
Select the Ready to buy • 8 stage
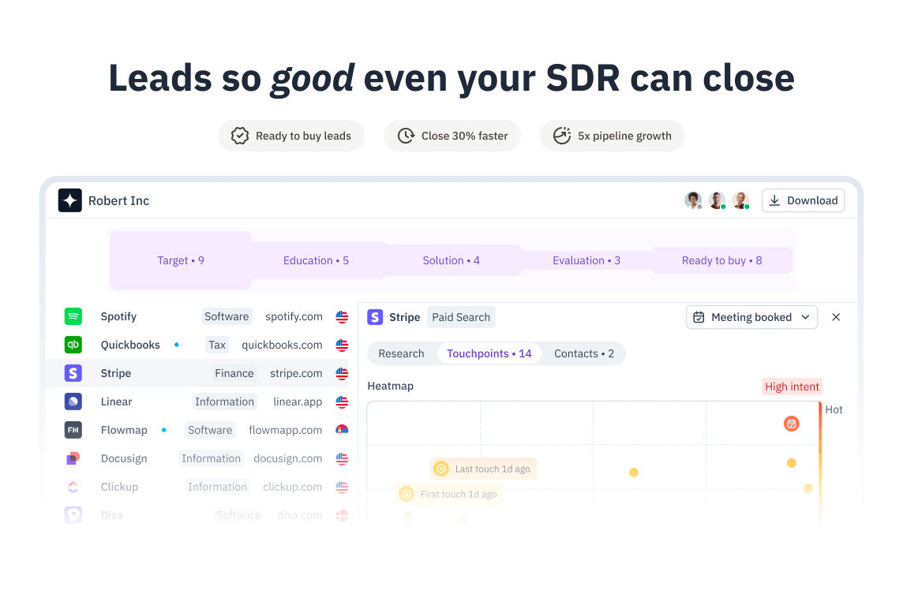pos(721,260)
